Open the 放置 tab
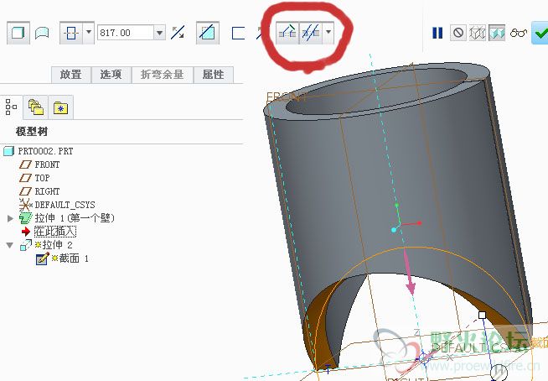The image size is (548, 381). pyautogui.click(x=71, y=75)
